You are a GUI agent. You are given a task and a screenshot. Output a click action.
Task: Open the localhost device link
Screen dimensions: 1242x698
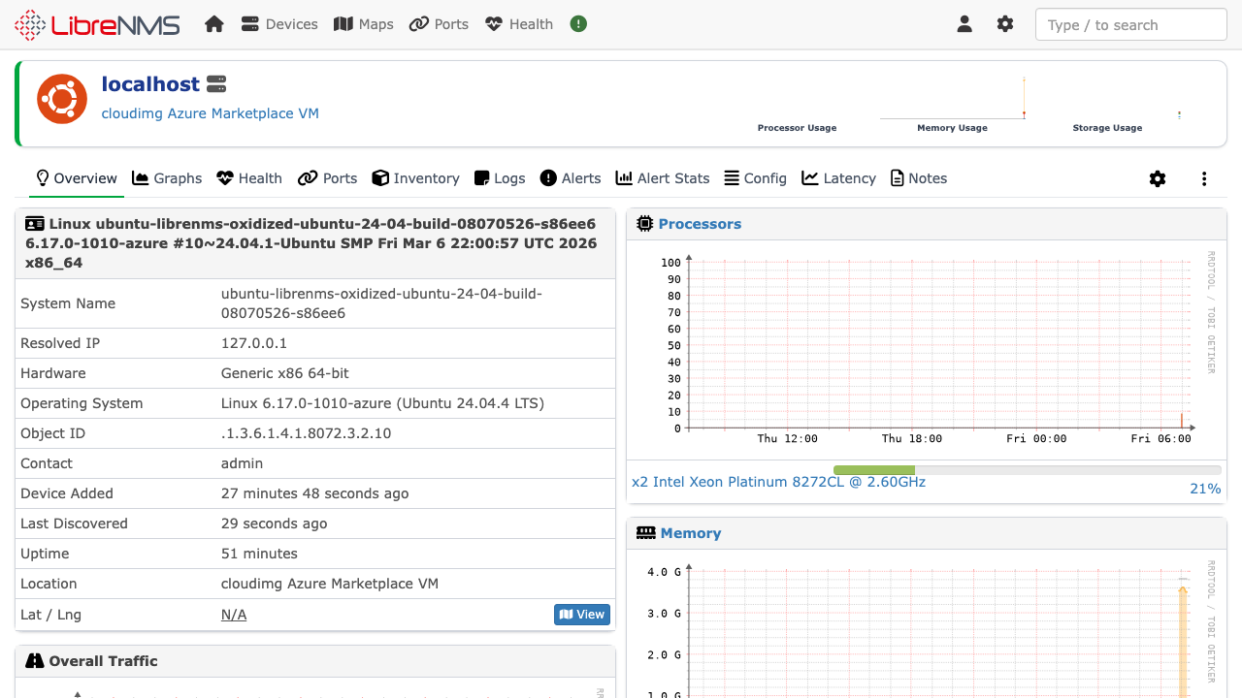(150, 84)
